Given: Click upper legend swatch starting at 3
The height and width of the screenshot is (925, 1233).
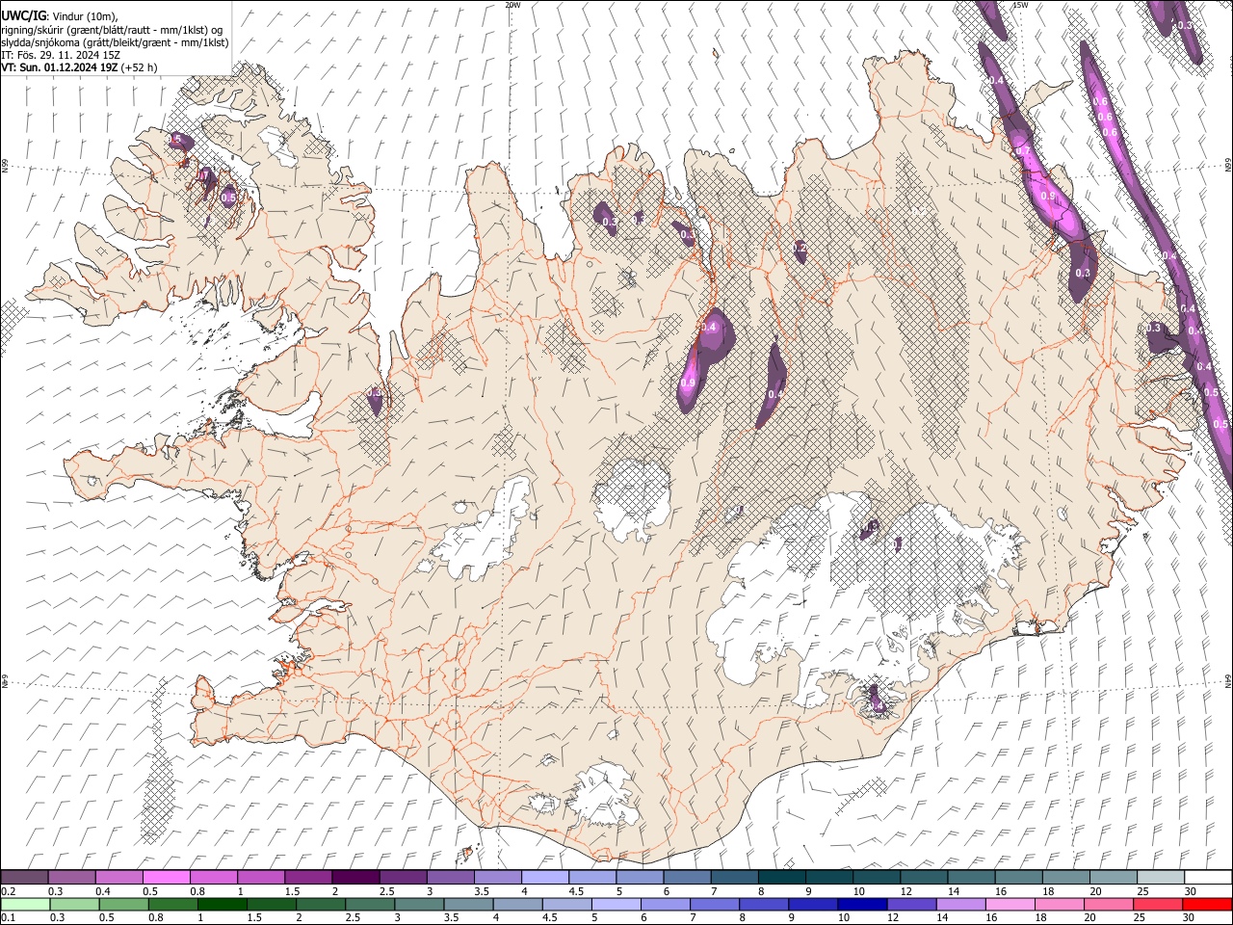Looking at the screenshot, I should [x=450, y=877].
